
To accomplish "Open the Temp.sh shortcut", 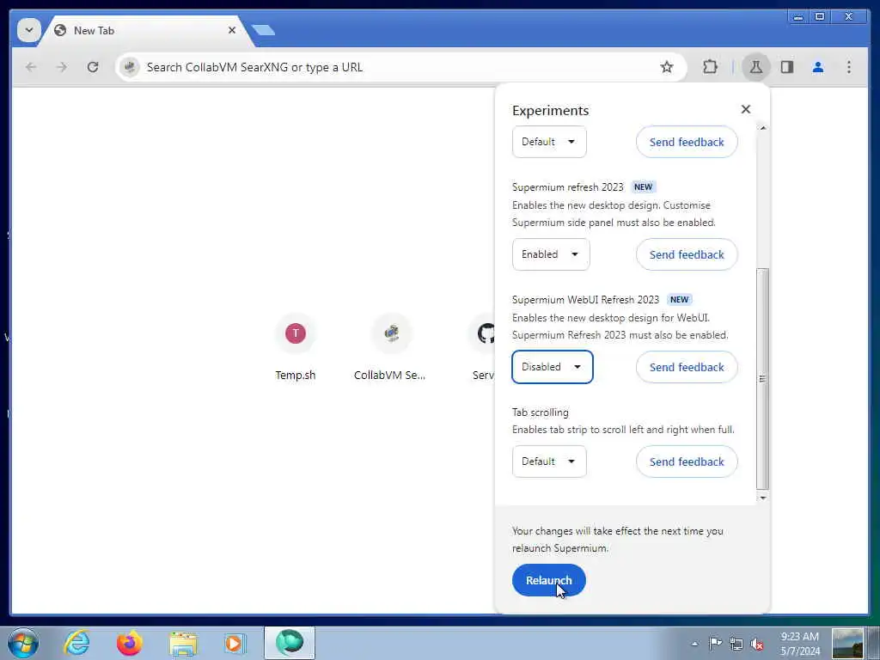I will pyautogui.click(x=296, y=348).
